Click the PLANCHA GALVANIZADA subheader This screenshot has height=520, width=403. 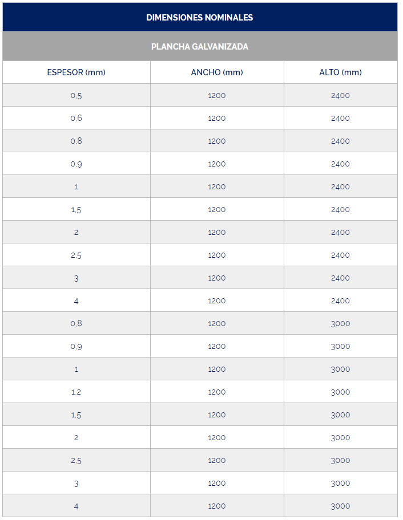[200, 47]
